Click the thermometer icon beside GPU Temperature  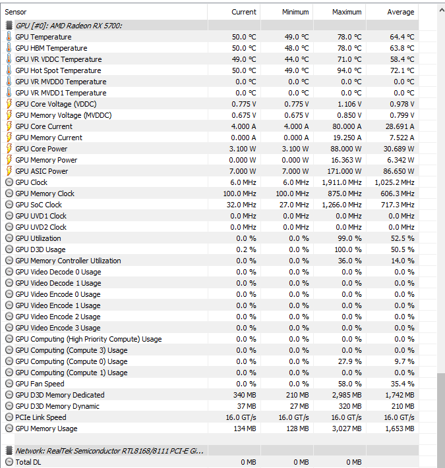click(x=9, y=37)
